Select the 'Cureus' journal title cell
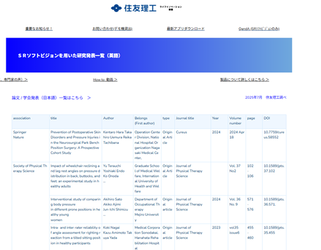This screenshot has width=321, height=250. pos(193,146)
